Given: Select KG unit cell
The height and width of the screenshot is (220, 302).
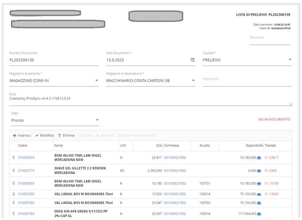Looking at the screenshot, I should tap(122, 171).
